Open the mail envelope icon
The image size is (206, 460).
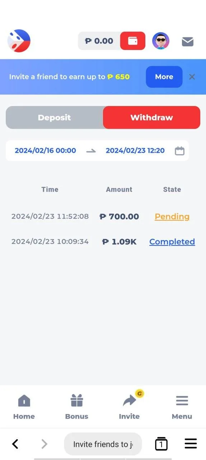point(188,42)
